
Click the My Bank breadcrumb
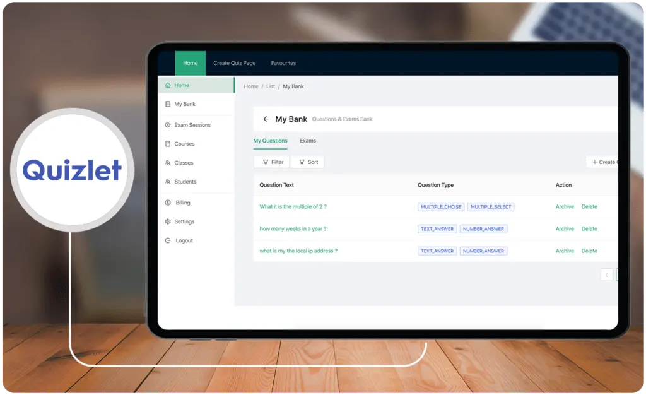pos(293,86)
